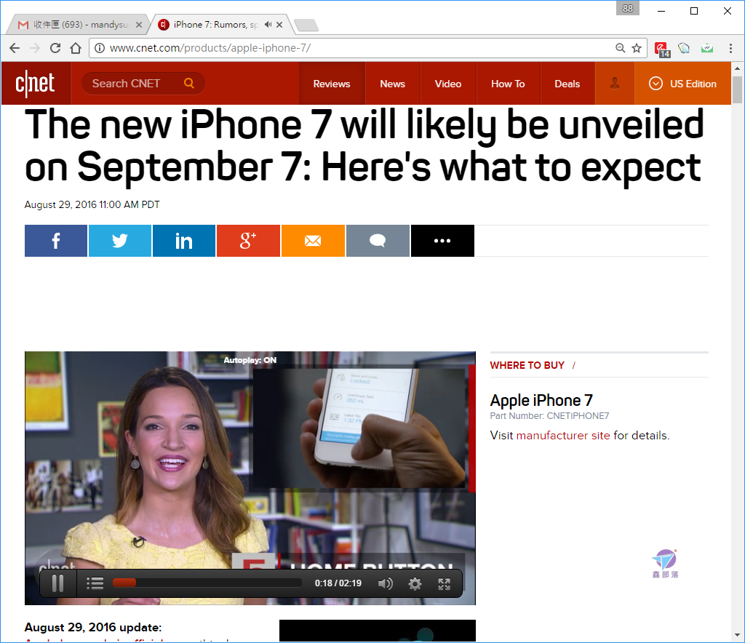The height and width of the screenshot is (643, 745).
Task: Open Reviews menu
Action: point(332,84)
